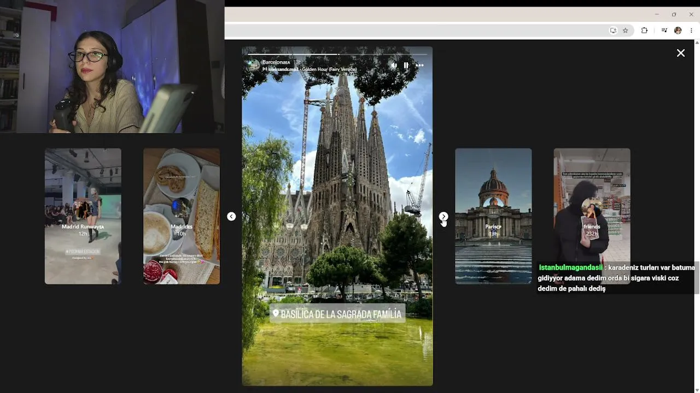Open the media controls icon in Chrome toolbar
The width and height of the screenshot is (700, 393).
click(664, 31)
